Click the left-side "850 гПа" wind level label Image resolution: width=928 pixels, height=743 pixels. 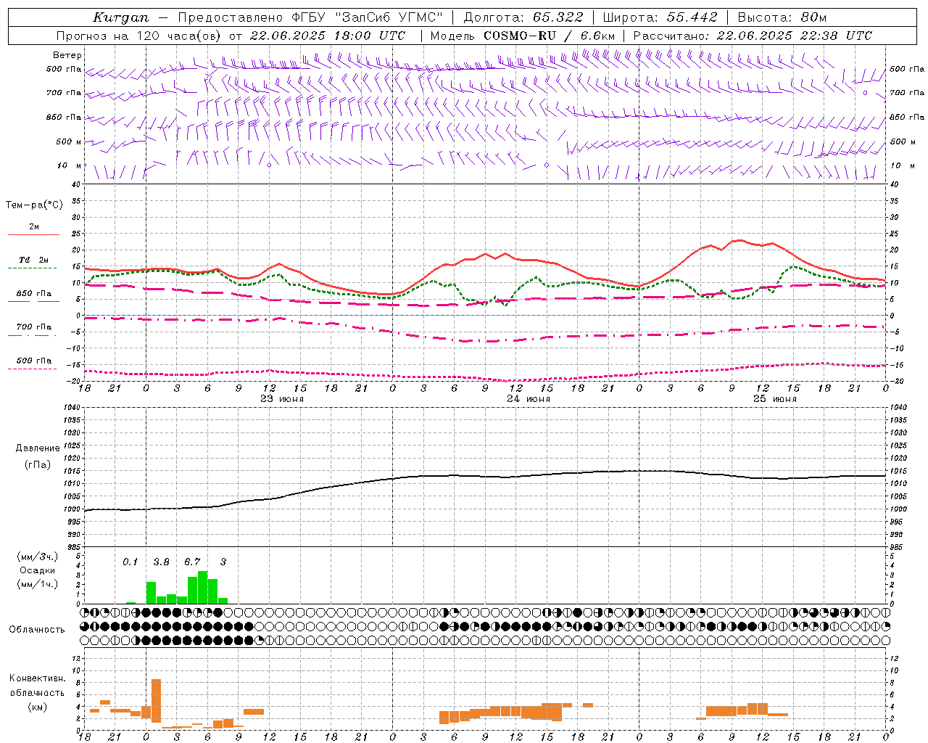point(64,117)
